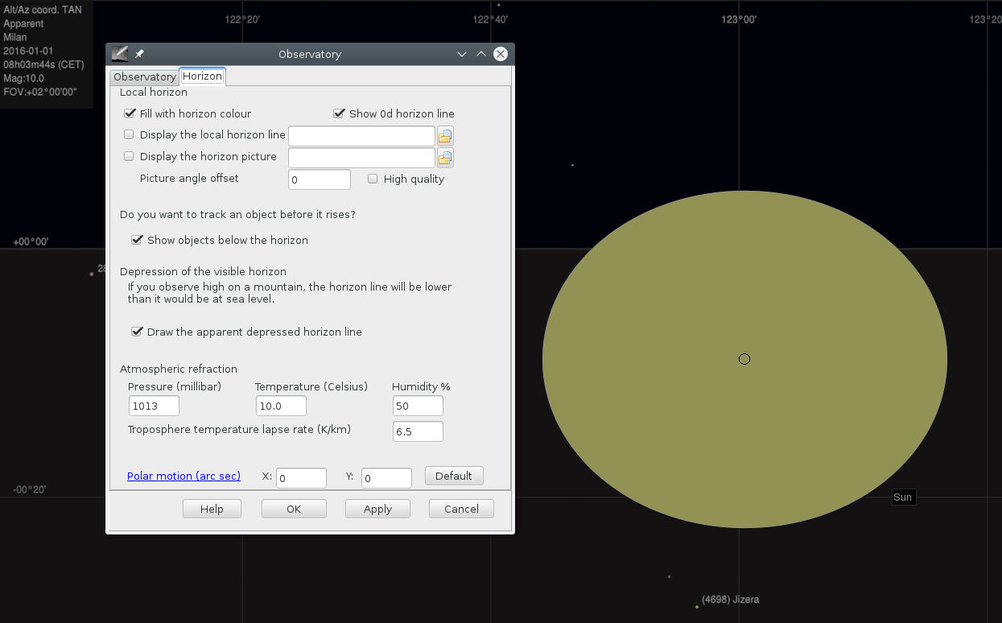Focus the Picture angle offset field
1002x623 pixels.
pyautogui.click(x=320, y=179)
